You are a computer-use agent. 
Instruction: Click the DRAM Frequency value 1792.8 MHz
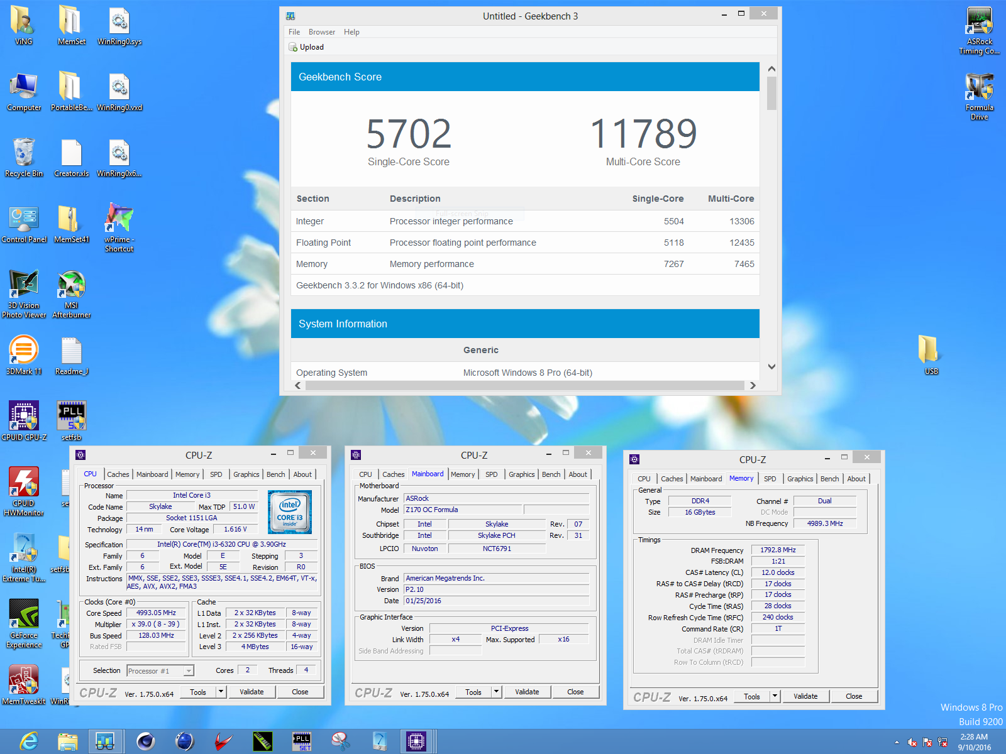[x=778, y=550]
